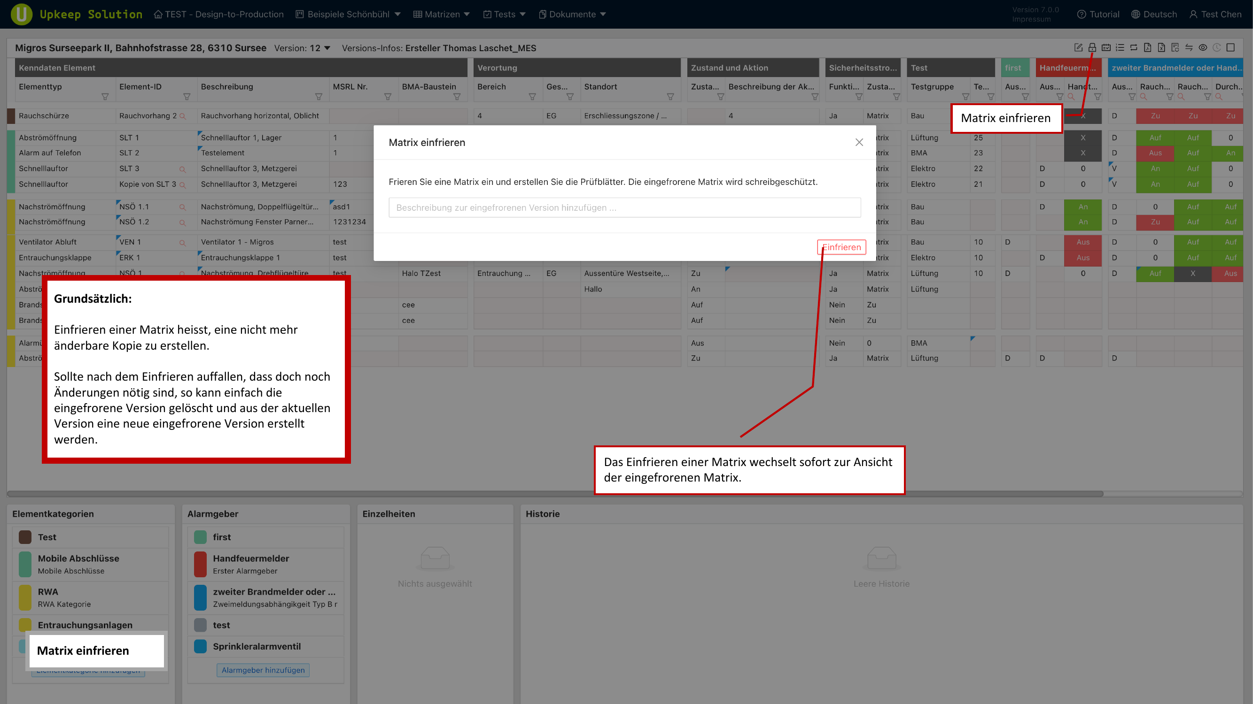
Task: Open the PDF export icon
Action: point(1147,47)
